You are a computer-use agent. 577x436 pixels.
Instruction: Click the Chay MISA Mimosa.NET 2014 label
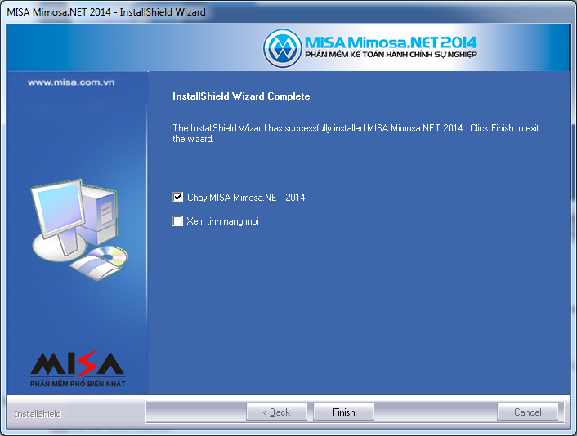246,198
